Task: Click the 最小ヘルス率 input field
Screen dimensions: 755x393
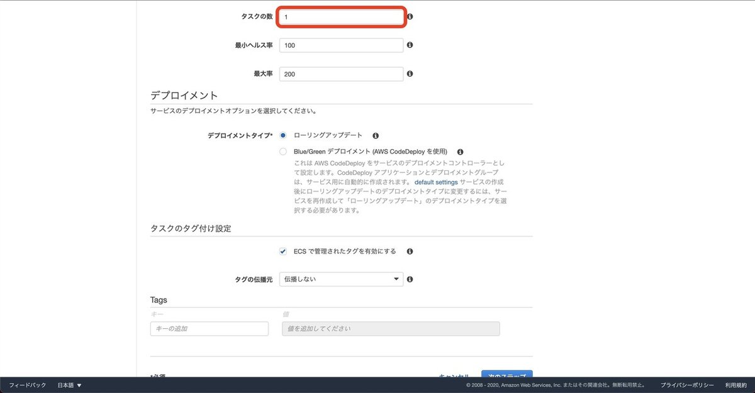Action: [341, 45]
